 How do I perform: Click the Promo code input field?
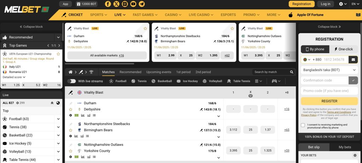[329, 91]
